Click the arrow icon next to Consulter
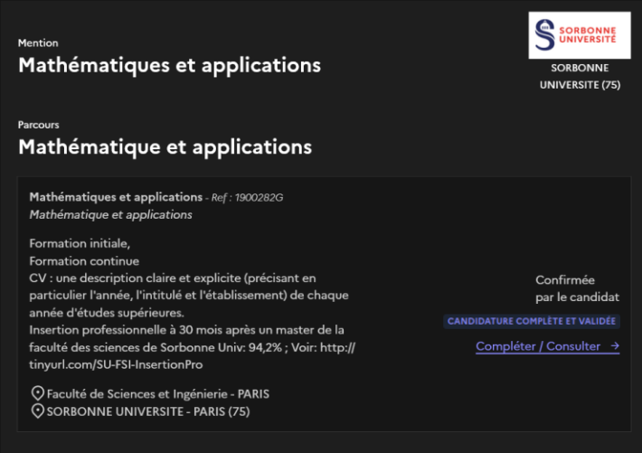Image resolution: width=642 pixels, height=453 pixels. tap(615, 346)
